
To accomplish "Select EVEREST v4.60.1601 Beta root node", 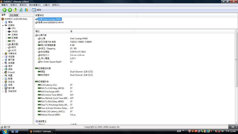I will tap(16, 19).
